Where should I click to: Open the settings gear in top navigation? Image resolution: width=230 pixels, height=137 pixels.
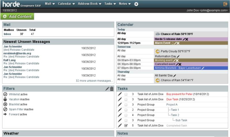(136, 4)
